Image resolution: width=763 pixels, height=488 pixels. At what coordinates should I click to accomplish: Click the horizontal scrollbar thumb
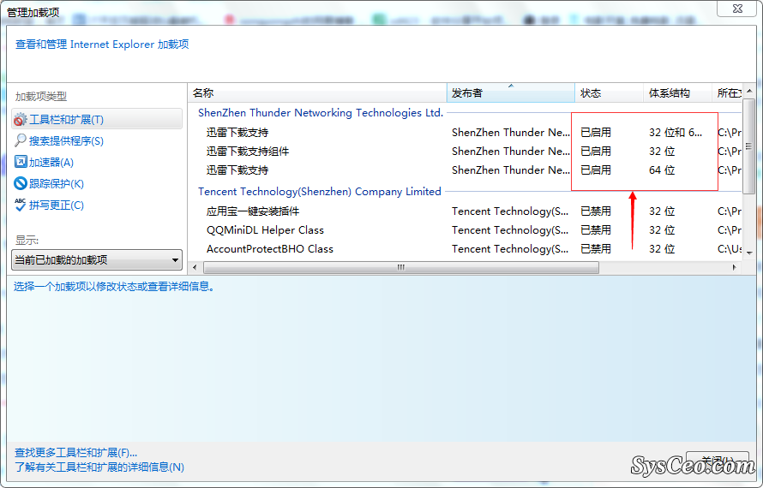(401, 267)
